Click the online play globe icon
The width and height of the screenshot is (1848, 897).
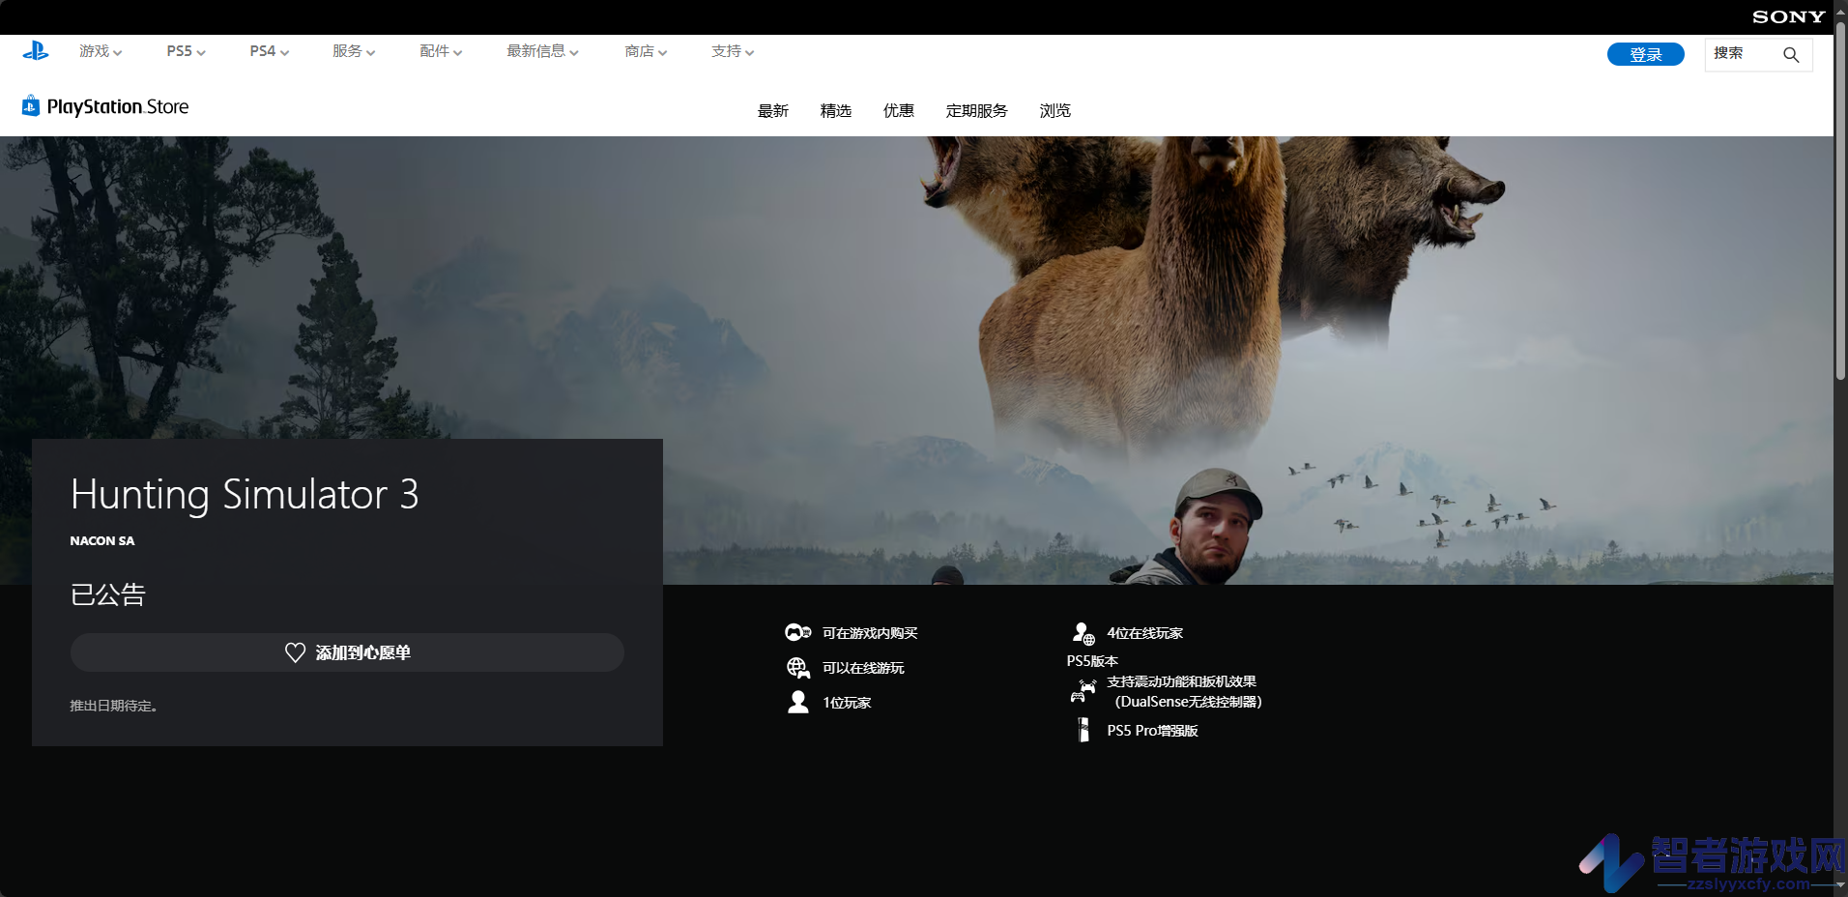click(798, 668)
